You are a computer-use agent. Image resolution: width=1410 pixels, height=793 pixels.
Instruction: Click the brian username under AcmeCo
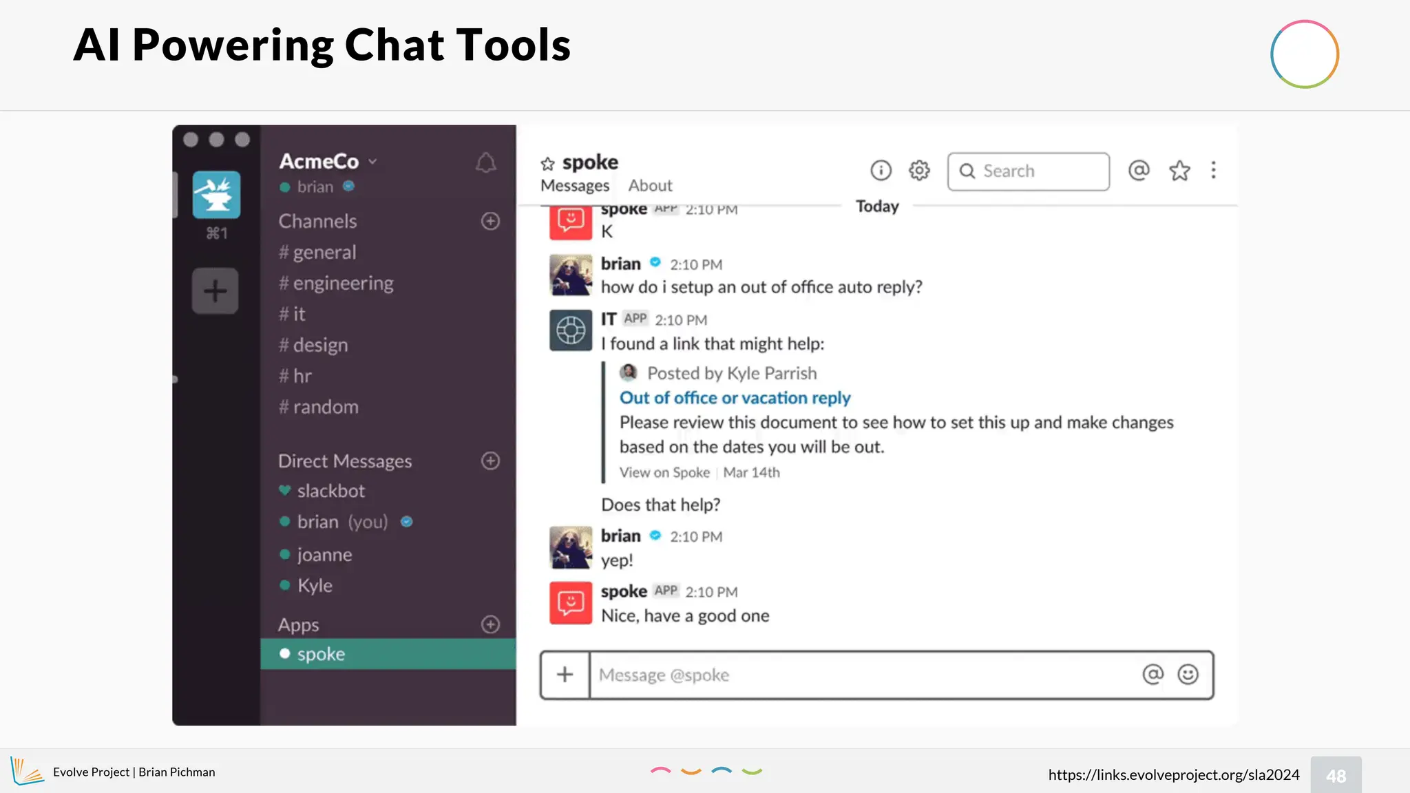(315, 187)
